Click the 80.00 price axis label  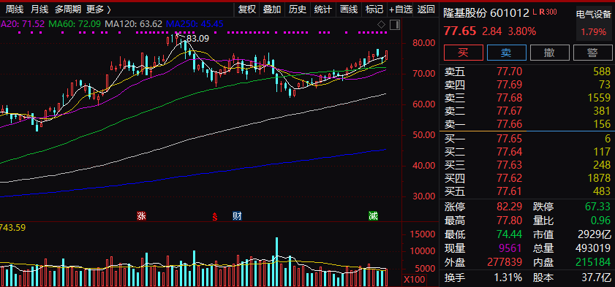(424, 42)
